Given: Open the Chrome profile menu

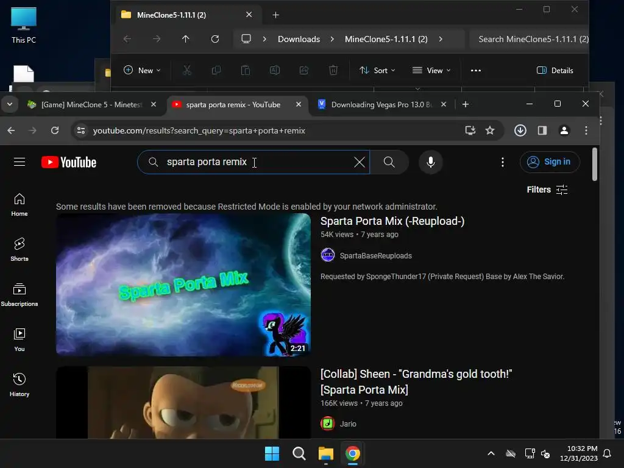Looking at the screenshot, I should (564, 130).
